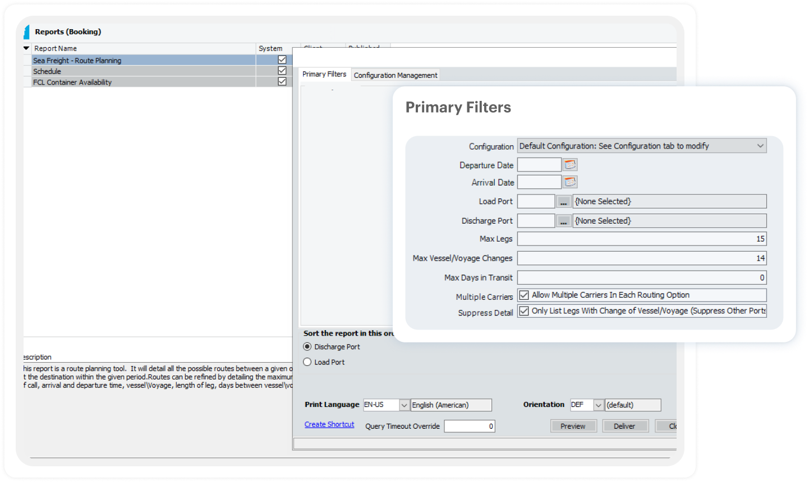Switch to the Configuration Management tab

396,75
